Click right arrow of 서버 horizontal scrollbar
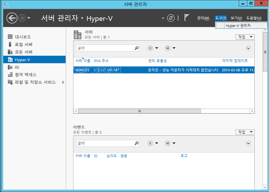The image size is (269, 192). point(252,111)
